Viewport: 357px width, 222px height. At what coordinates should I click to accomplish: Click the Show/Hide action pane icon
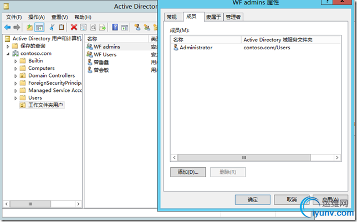tap(125, 28)
